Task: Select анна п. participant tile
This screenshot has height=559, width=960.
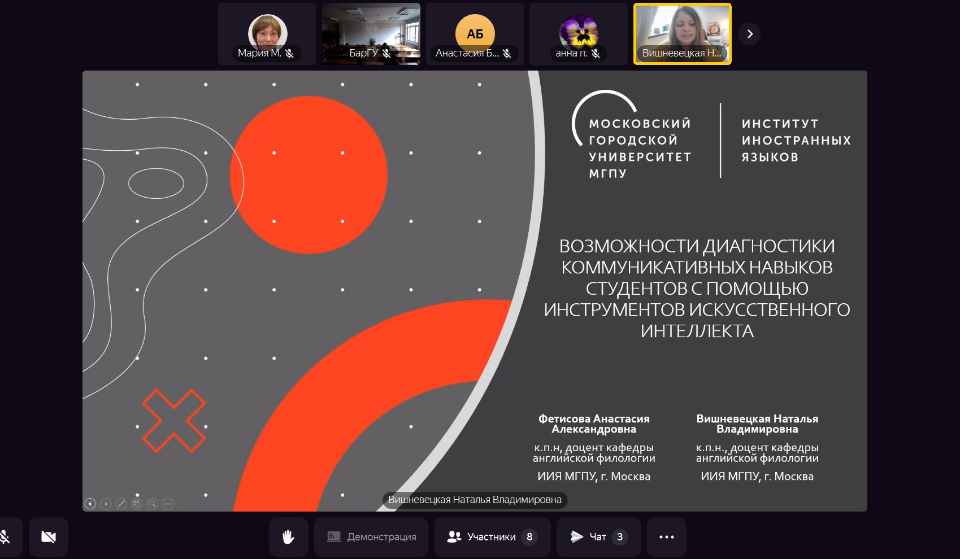Action: pyautogui.click(x=579, y=34)
